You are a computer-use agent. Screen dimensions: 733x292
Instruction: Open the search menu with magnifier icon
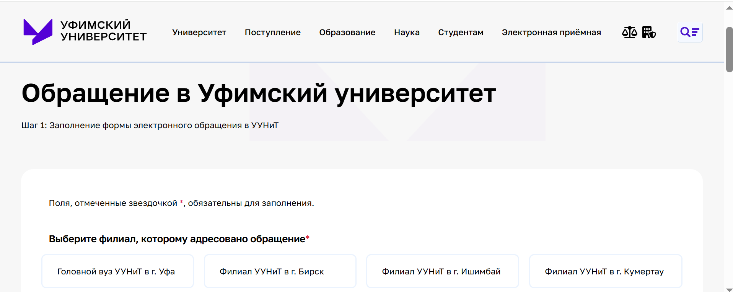689,32
